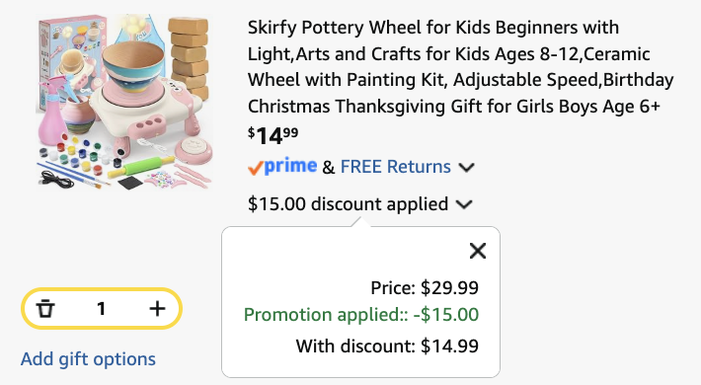The image size is (701, 385).
Task: Delete the item using the trash icon
Action: (x=45, y=309)
